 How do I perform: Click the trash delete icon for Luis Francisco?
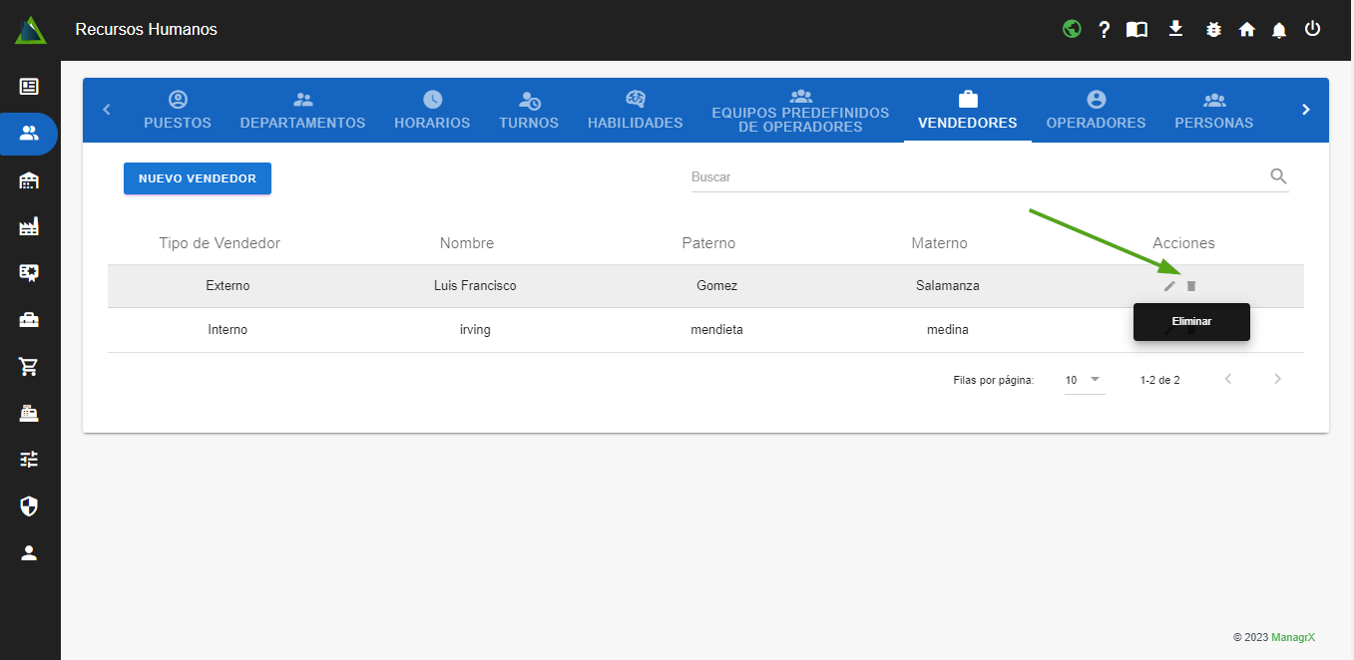(1190, 286)
